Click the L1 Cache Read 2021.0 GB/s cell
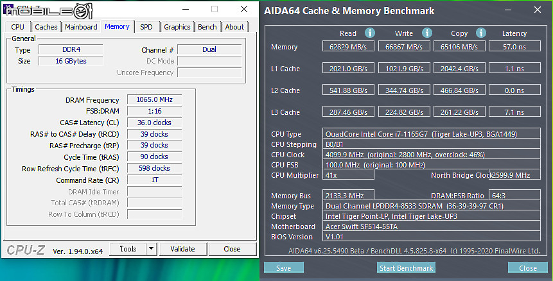This screenshot has height=281, width=553. [x=348, y=68]
